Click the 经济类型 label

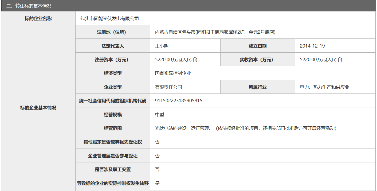click(x=113, y=73)
